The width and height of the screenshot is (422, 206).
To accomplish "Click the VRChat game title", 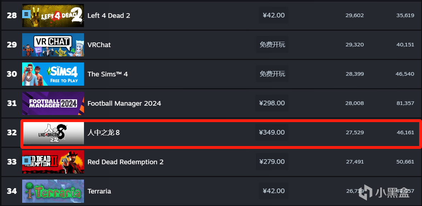I will [x=99, y=45].
